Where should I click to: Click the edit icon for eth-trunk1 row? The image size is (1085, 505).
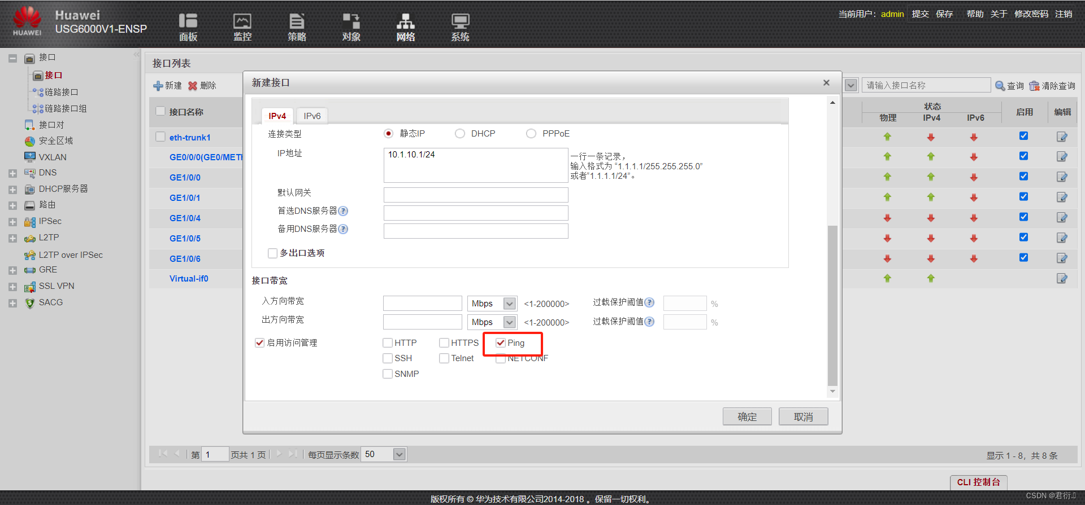tap(1062, 137)
